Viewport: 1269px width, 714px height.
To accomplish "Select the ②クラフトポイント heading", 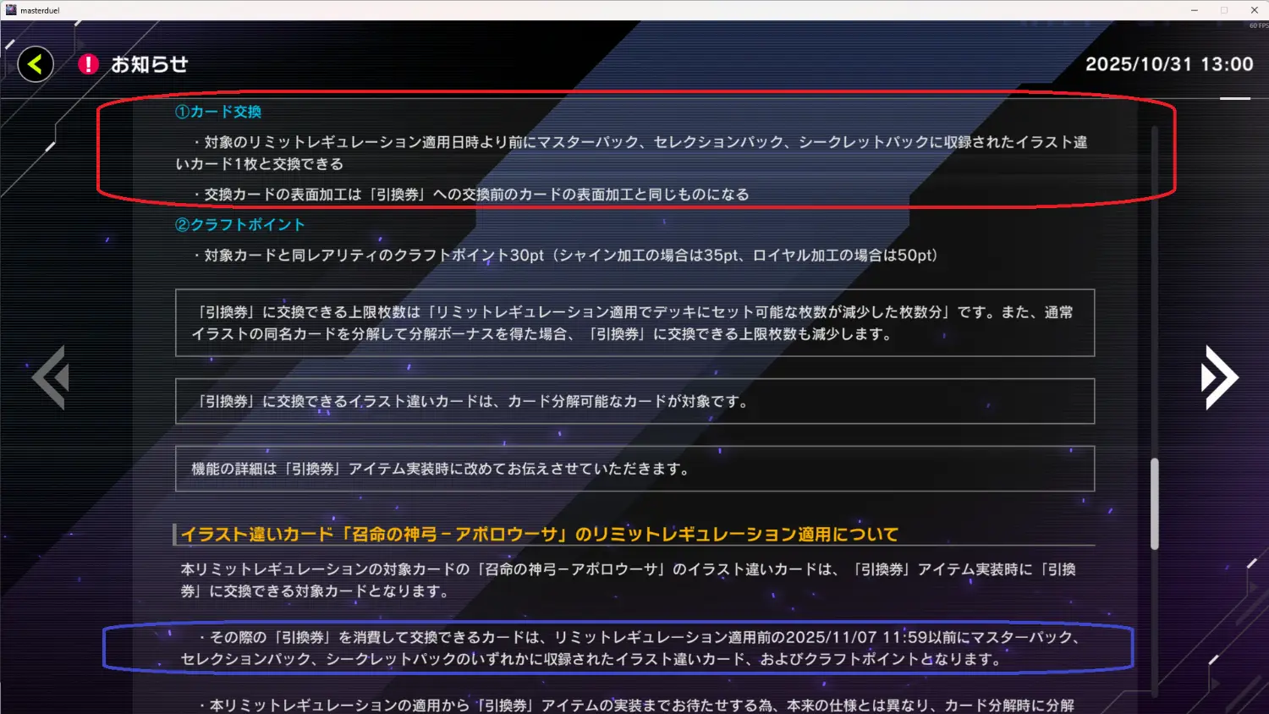I will pyautogui.click(x=239, y=225).
